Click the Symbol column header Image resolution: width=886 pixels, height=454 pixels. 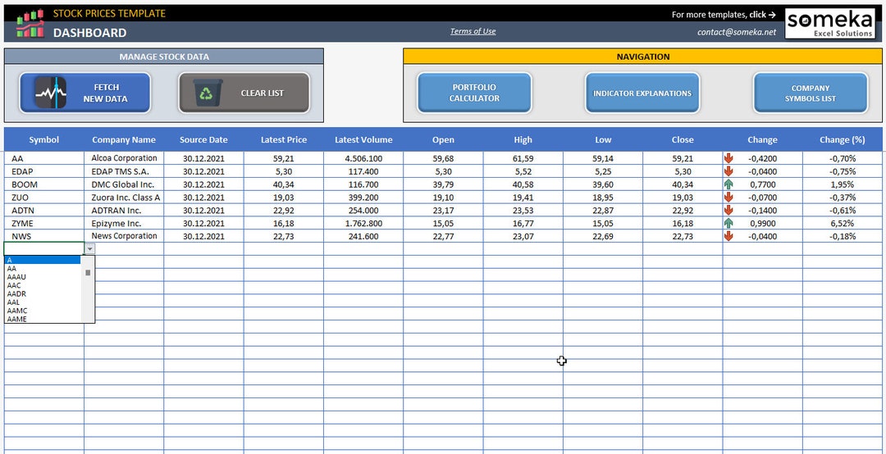[44, 139]
